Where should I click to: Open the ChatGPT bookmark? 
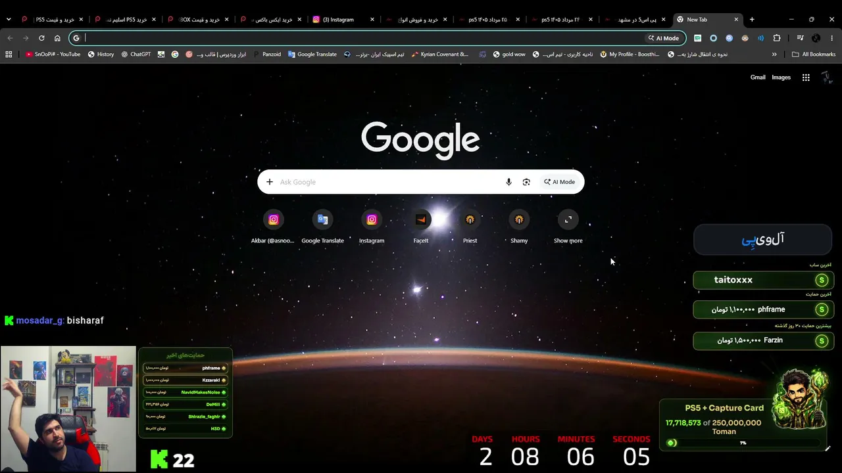coord(136,55)
